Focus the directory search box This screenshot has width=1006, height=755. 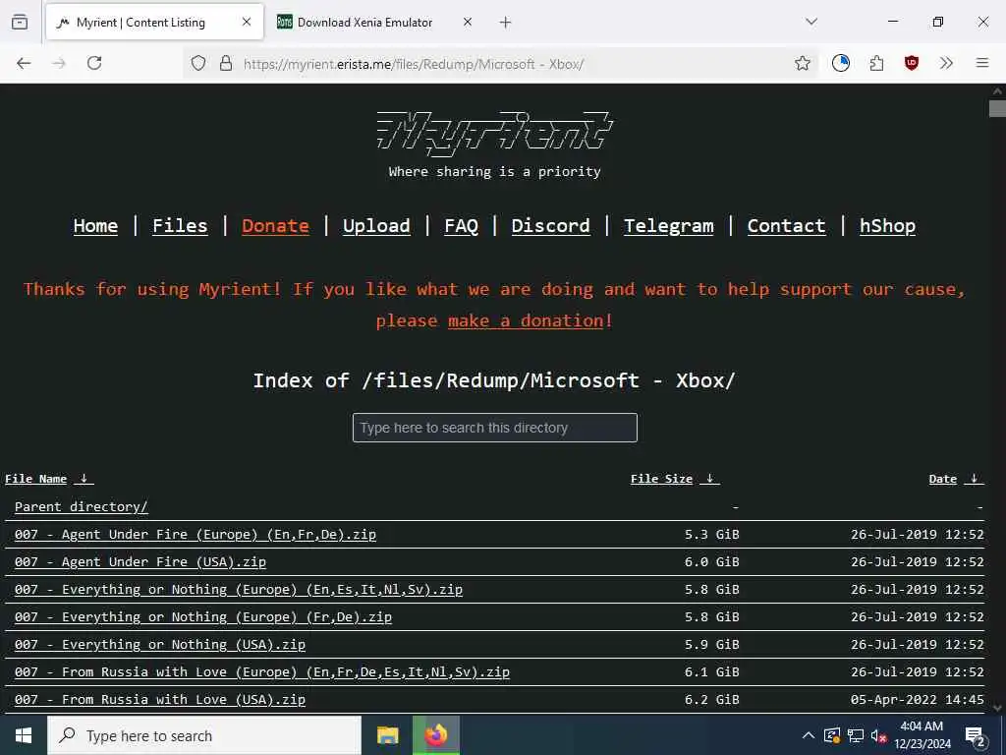click(x=495, y=428)
